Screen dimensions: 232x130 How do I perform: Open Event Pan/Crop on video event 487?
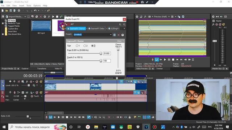pos(138,82)
